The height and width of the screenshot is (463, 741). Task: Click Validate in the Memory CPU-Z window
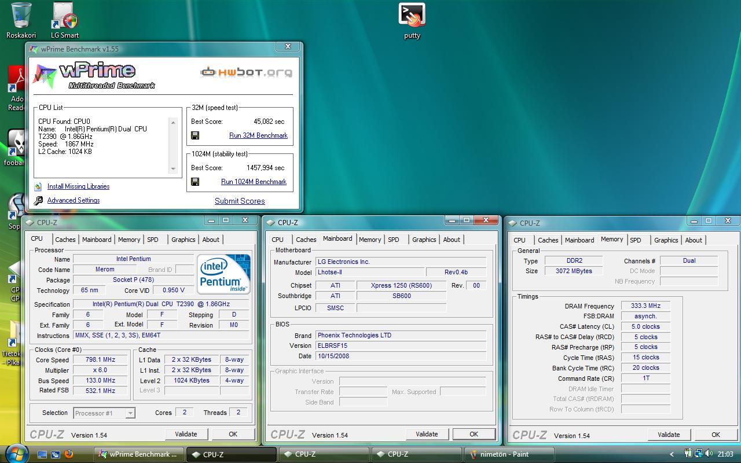point(669,435)
